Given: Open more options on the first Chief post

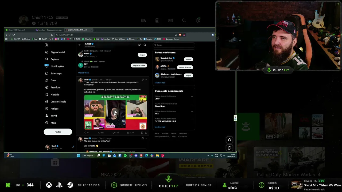Looking at the screenshot, I should [x=146, y=79].
